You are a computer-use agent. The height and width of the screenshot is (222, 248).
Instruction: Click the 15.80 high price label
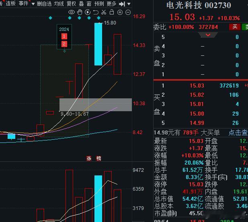click(110, 23)
